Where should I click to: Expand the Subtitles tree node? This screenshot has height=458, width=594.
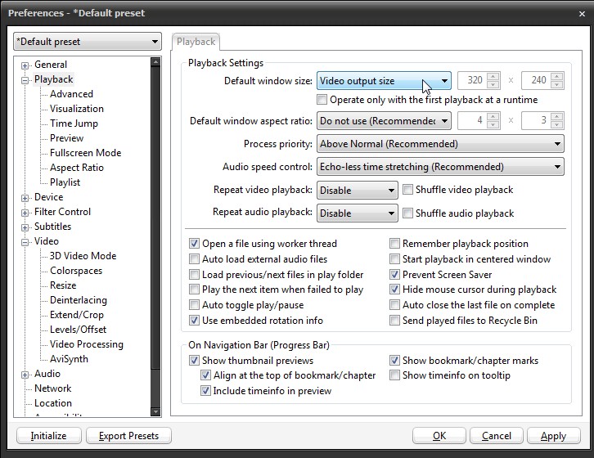[x=25, y=227]
